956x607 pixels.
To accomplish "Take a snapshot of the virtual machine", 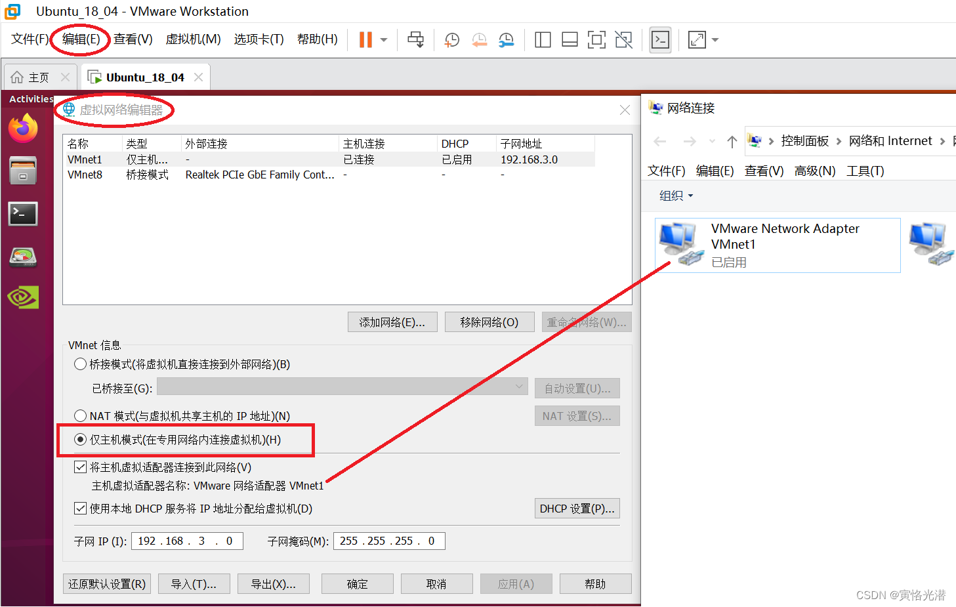I will click(451, 40).
